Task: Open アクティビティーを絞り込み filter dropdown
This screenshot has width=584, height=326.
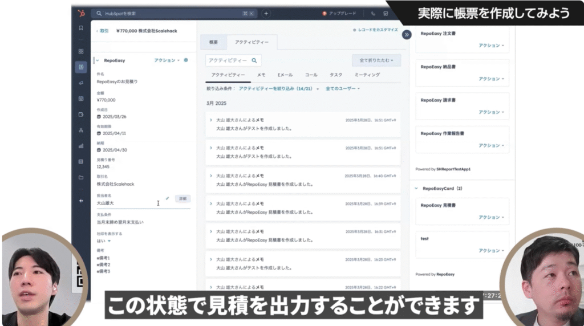Action: point(278,88)
